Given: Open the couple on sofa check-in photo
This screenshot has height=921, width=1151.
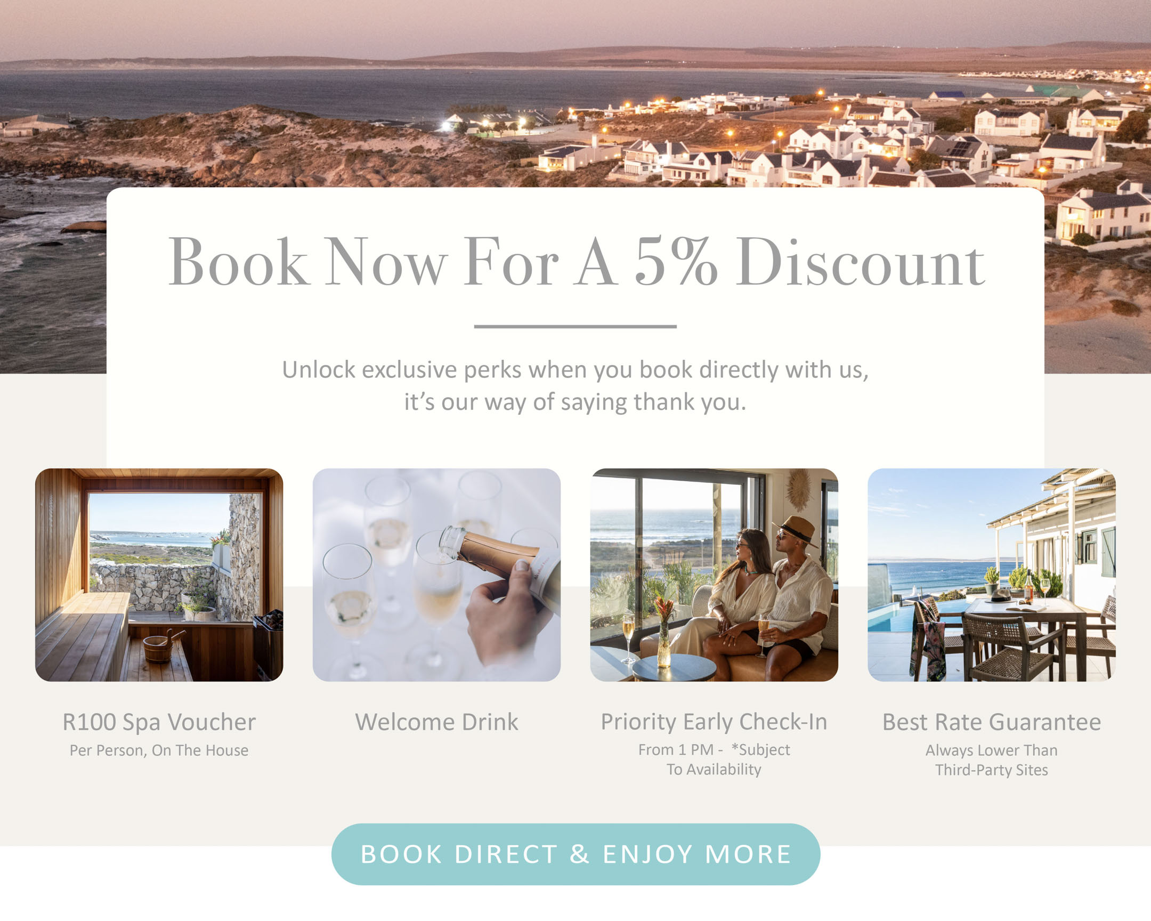Looking at the screenshot, I should click(x=714, y=575).
